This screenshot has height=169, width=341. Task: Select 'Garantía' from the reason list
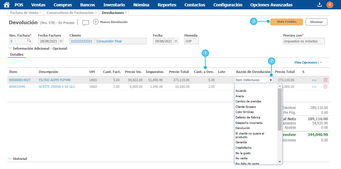pos(241,142)
